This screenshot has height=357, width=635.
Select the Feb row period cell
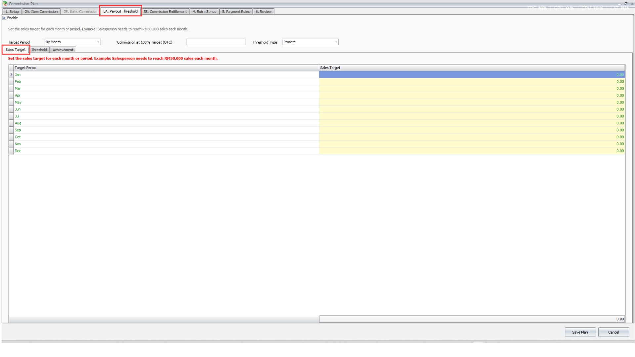[x=166, y=82]
